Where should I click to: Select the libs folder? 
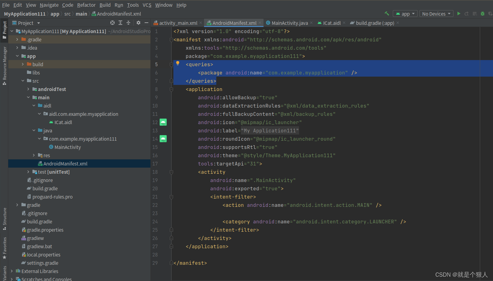36,73
